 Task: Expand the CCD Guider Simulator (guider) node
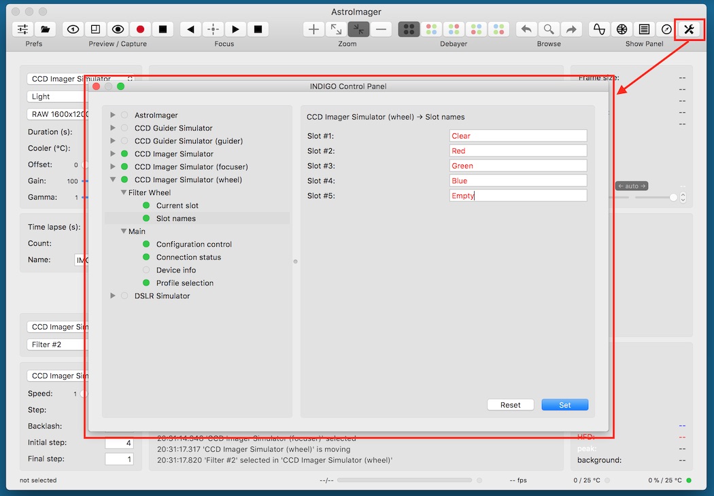click(x=112, y=141)
